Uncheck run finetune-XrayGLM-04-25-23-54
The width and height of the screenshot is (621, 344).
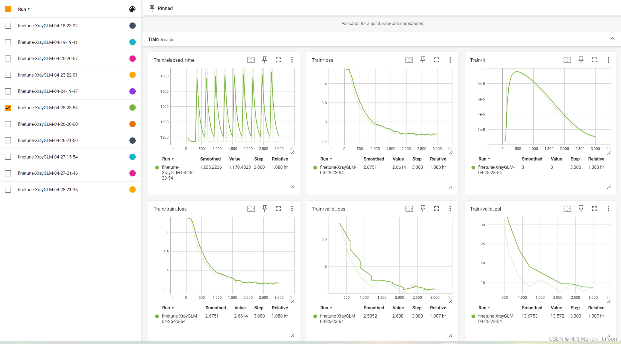[x=8, y=108]
